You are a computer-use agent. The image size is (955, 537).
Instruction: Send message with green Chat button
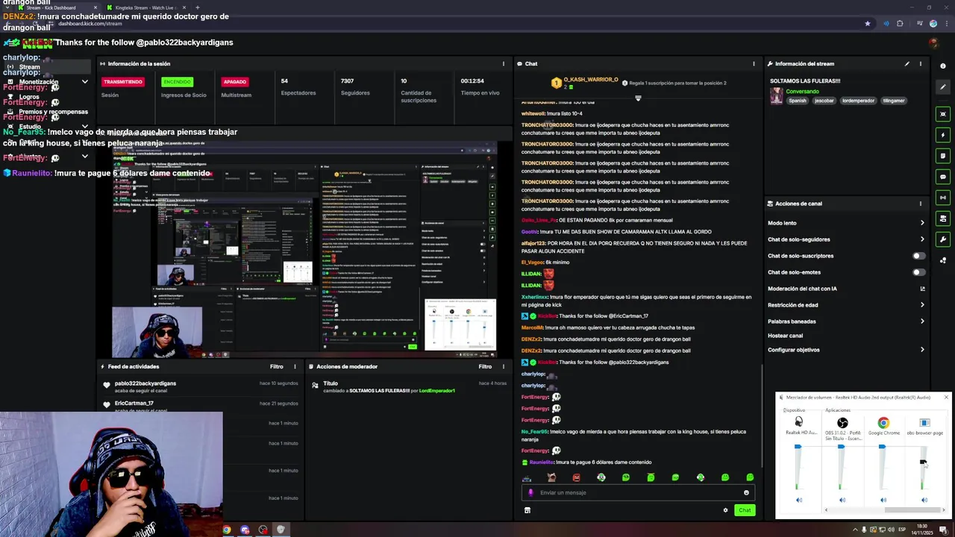click(745, 510)
